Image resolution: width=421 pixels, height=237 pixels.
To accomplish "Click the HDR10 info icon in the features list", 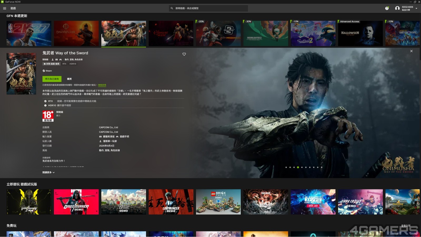I will 45,105.
